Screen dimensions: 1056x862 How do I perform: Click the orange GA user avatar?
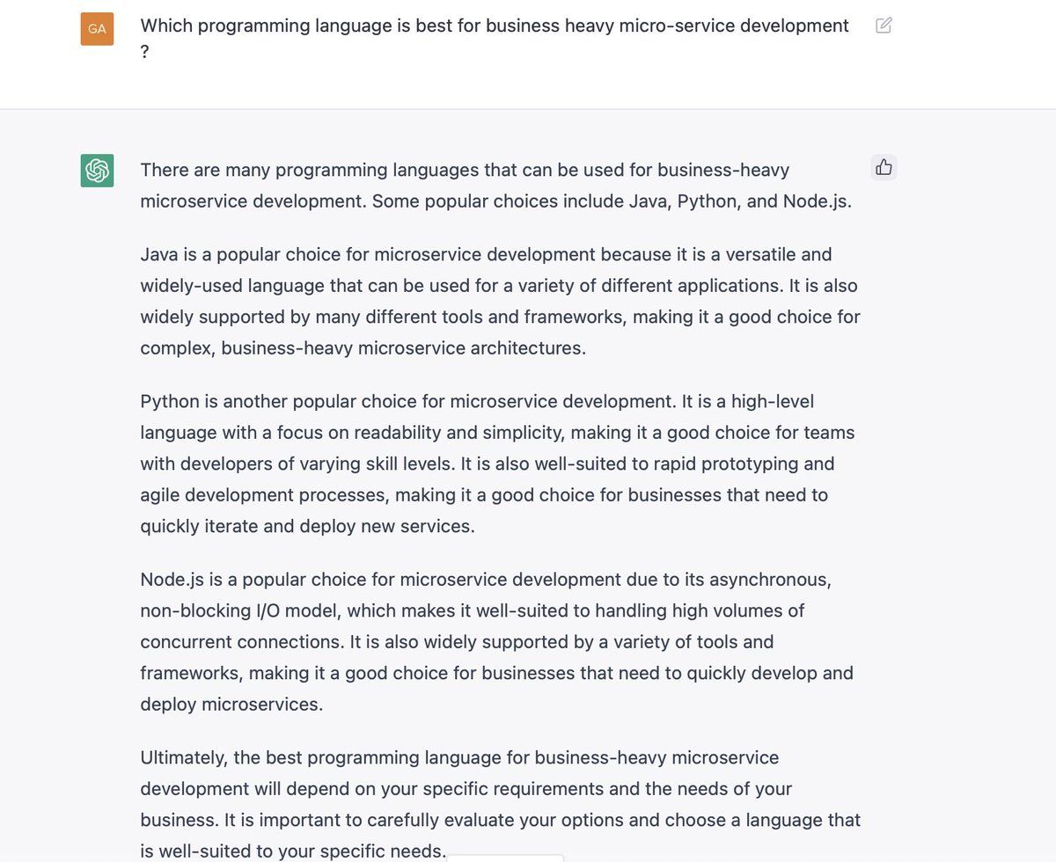click(97, 28)
